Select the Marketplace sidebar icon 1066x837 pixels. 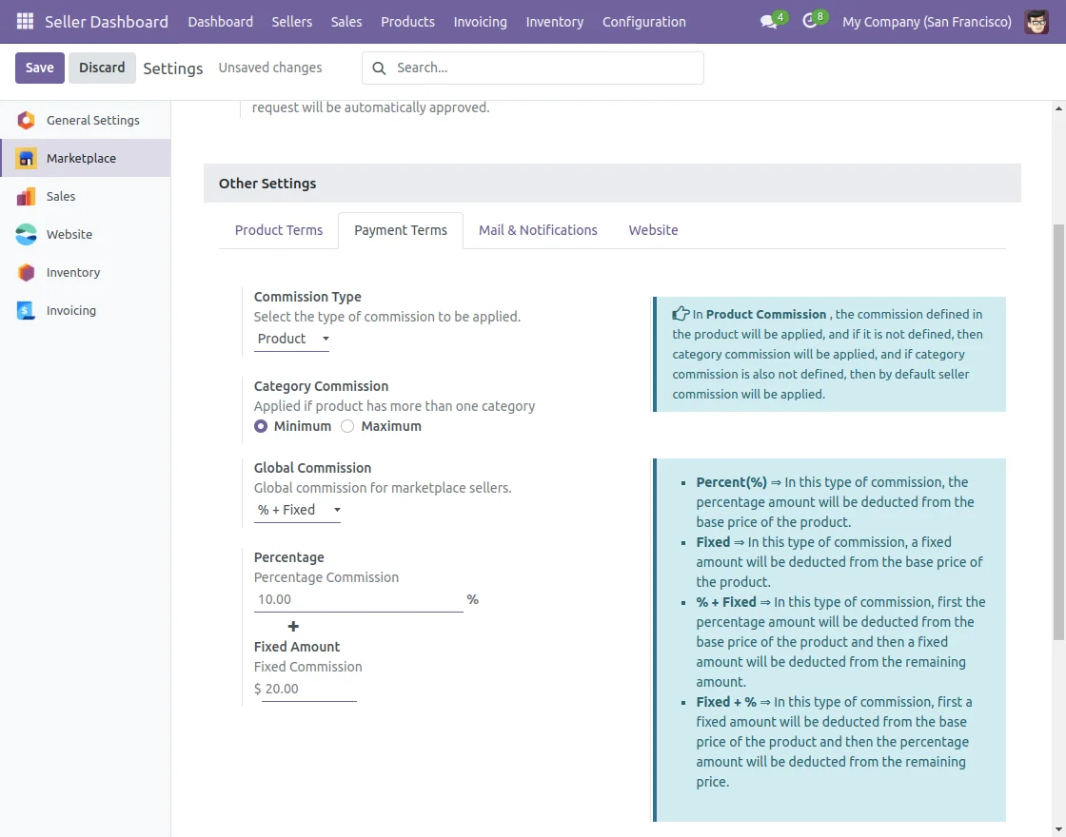(27, 158)
